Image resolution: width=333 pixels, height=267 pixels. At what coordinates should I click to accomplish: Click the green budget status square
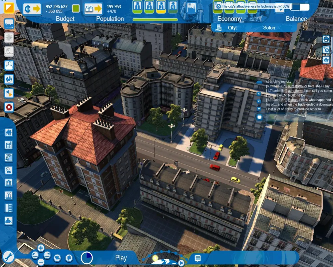[76, 9]
